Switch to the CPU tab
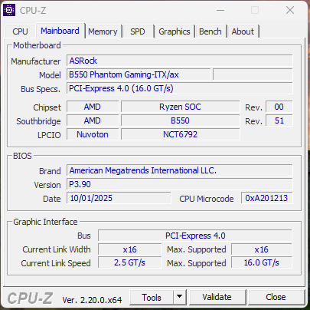The width and height of the screenshot is (310, 310). point(20,31)
